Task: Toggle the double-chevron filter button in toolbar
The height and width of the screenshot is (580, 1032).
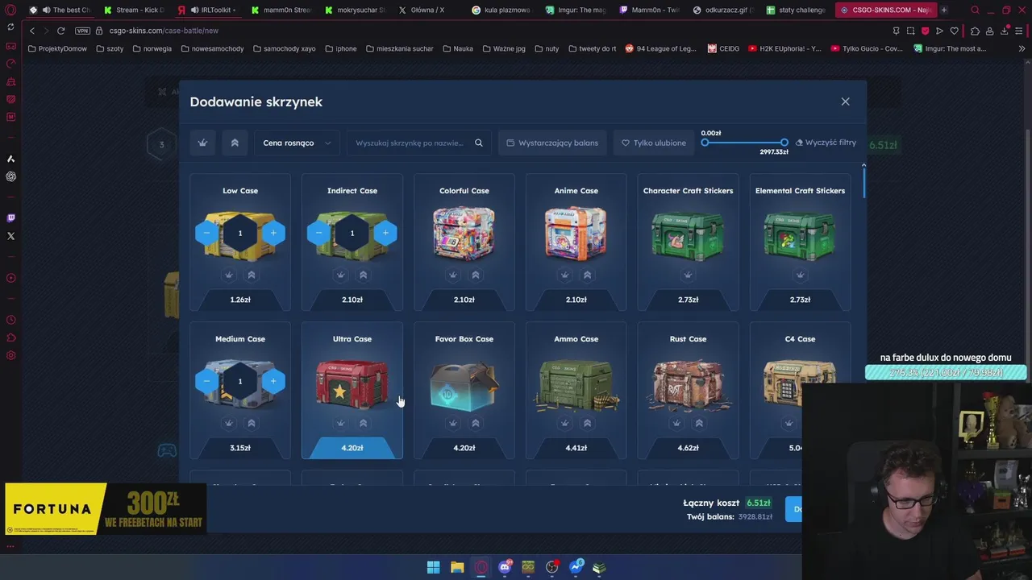Action: coord(235,143)
